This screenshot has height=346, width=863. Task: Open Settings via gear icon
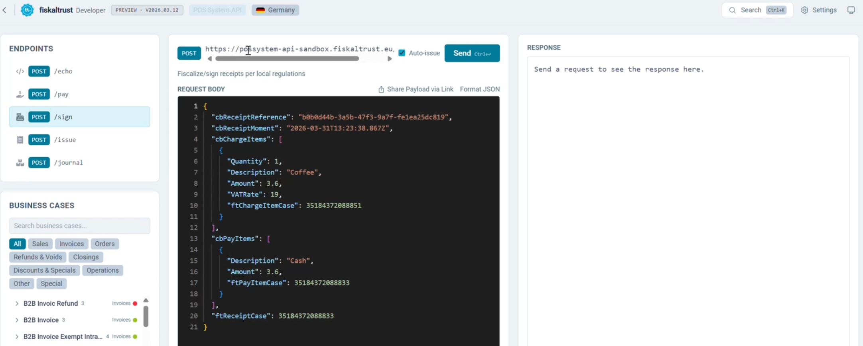point(805,10)
